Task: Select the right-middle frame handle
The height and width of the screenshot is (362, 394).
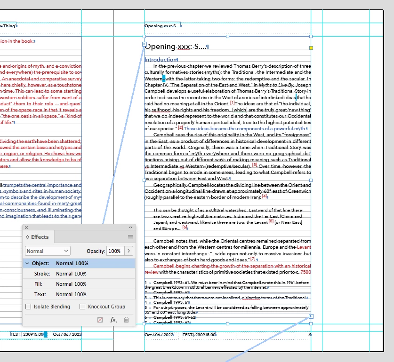Action: point(311,180)
